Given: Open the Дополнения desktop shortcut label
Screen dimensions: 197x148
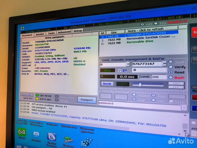Looking at the screenshot, I should 69,126.
